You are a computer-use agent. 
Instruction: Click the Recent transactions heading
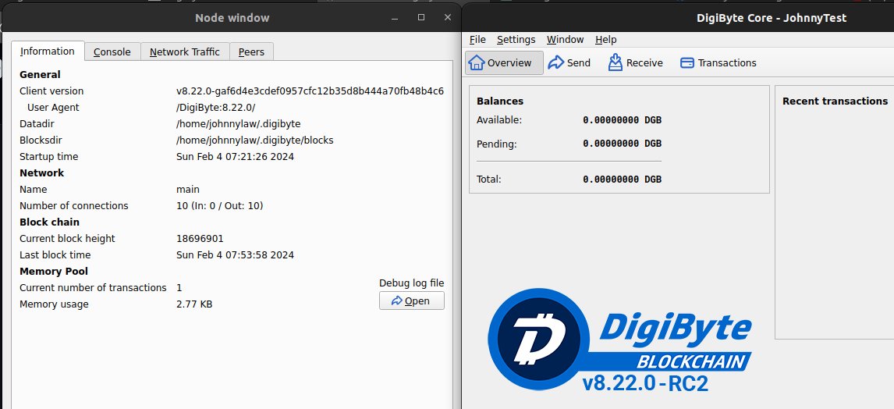(x=835, y=101)
